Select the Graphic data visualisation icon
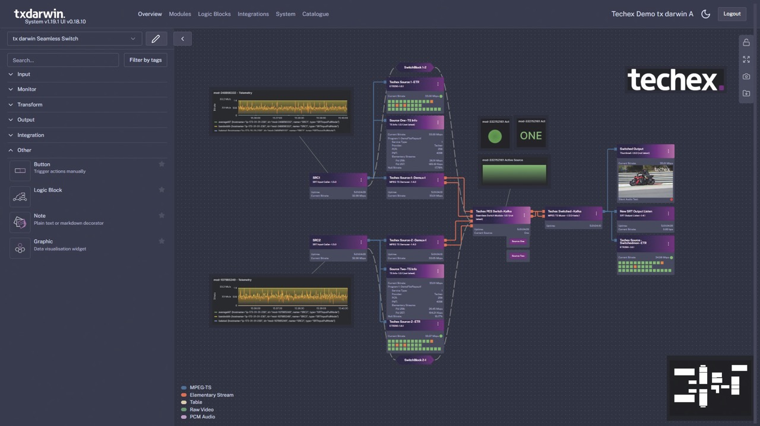The width and height of the screenshot is (760, 426). tap(20, 247)
